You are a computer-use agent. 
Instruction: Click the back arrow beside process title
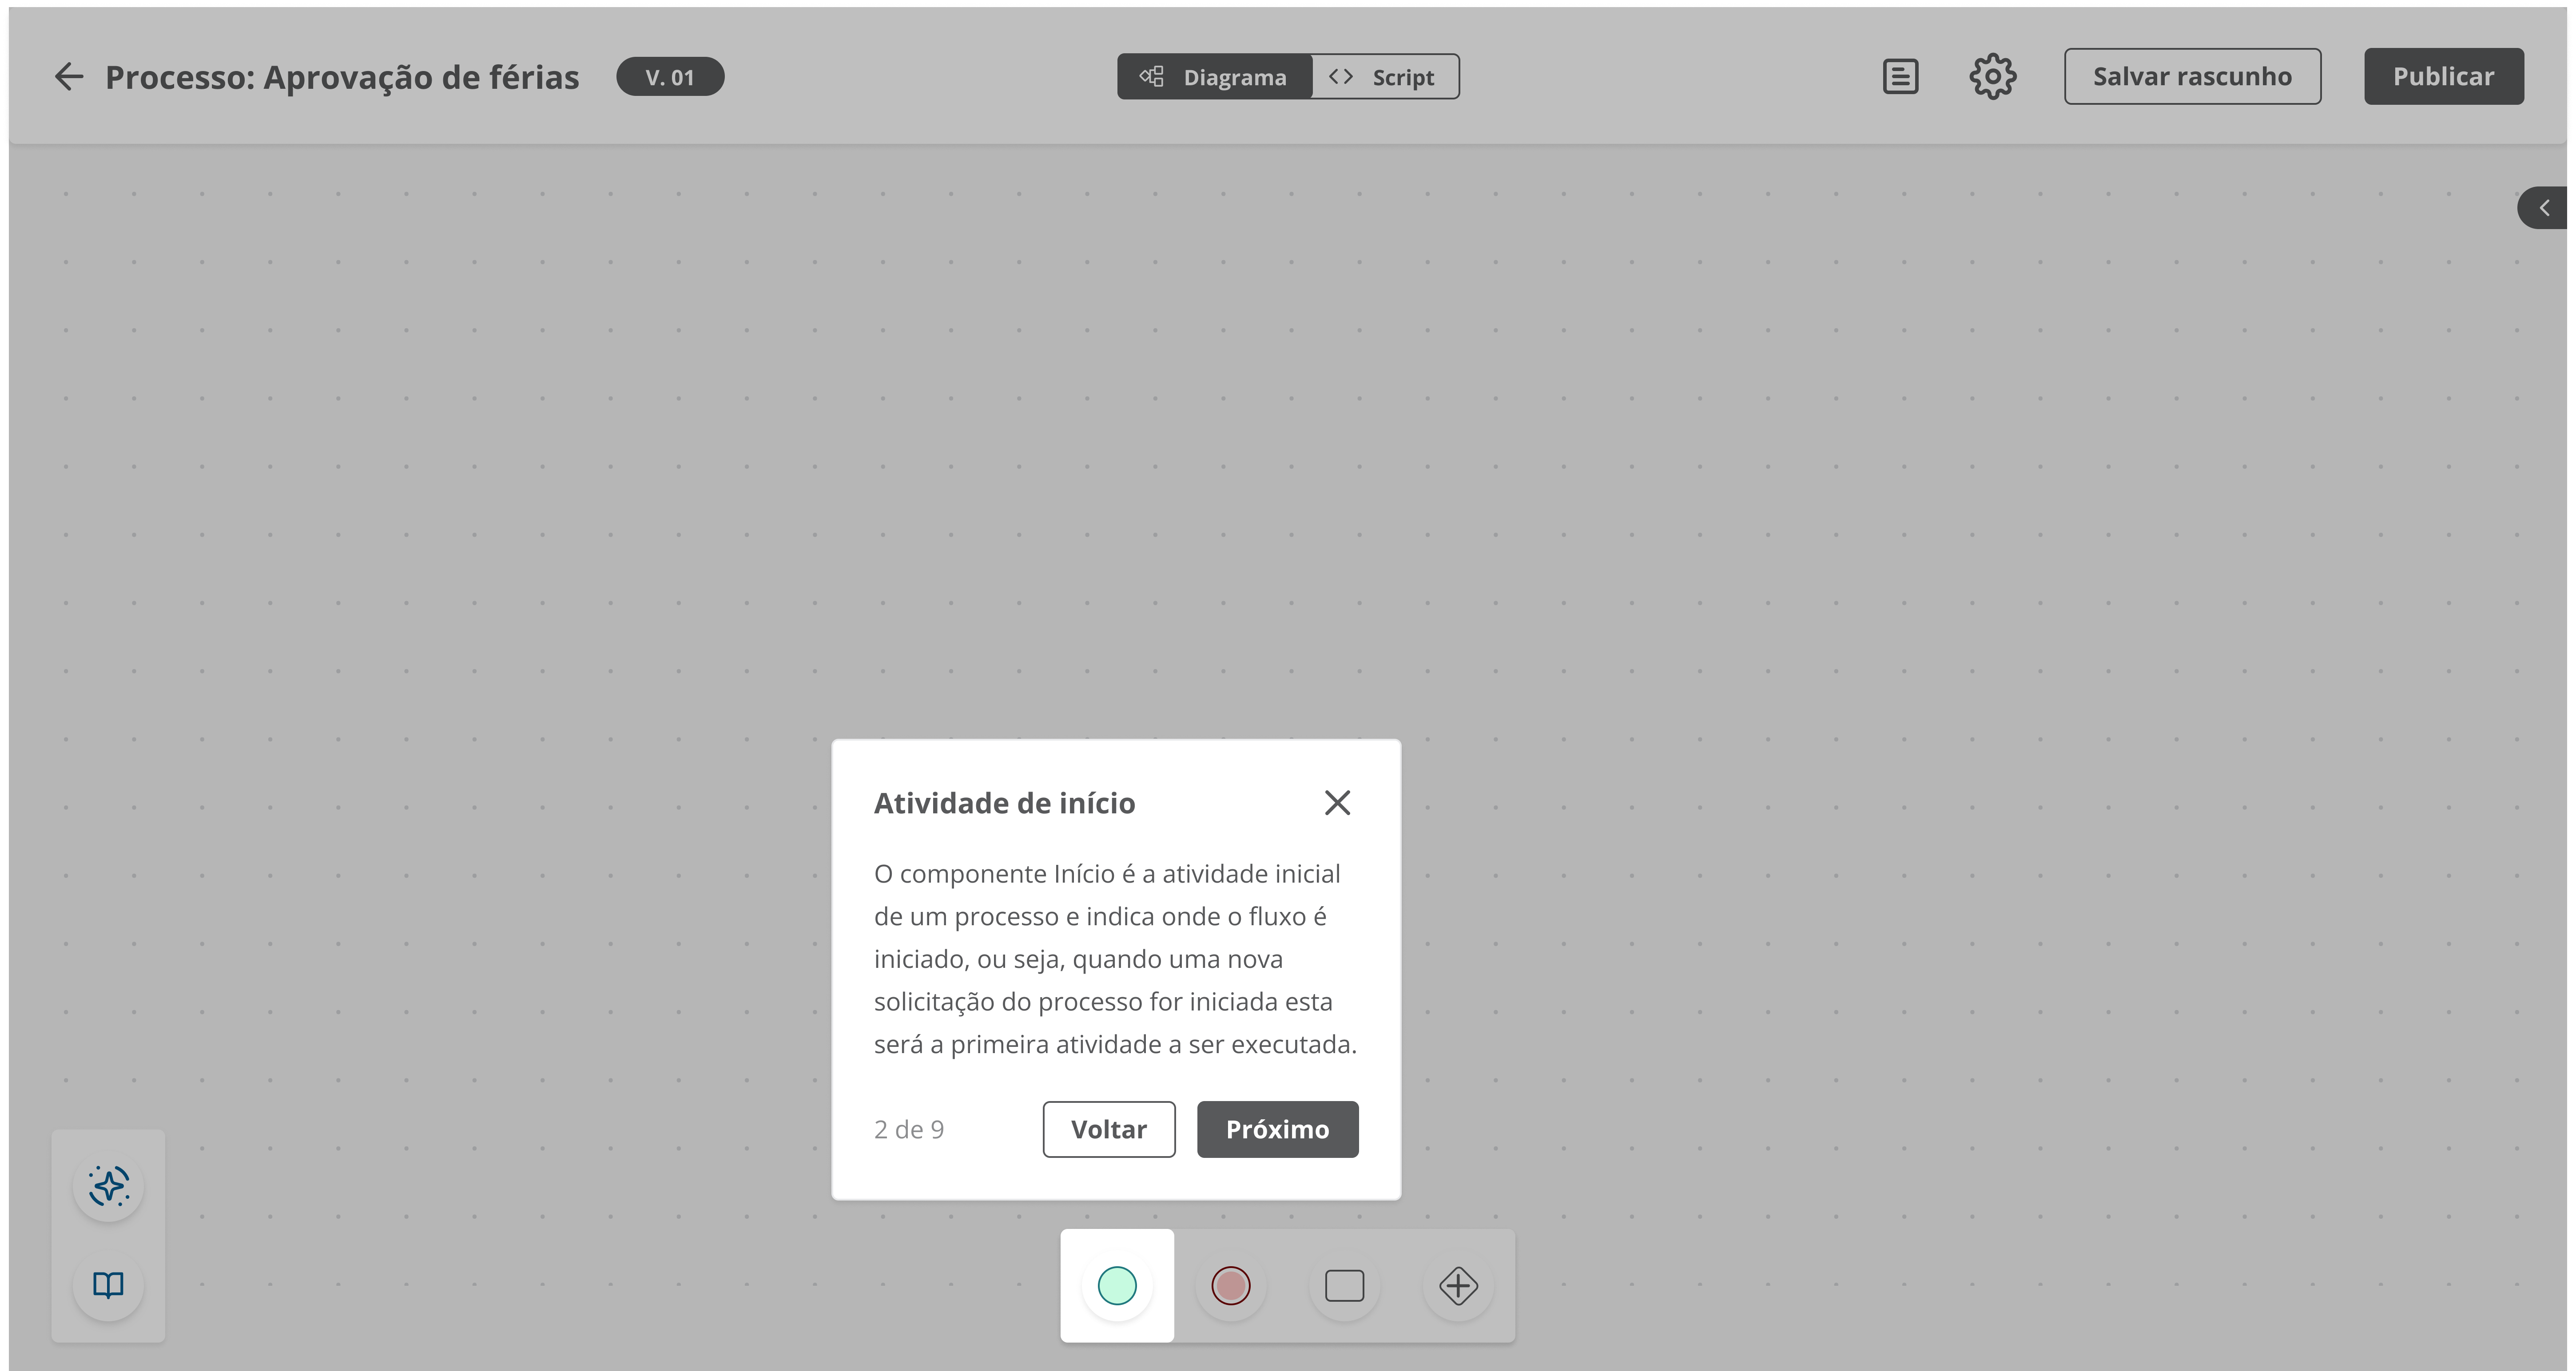(x=68, y=77)
